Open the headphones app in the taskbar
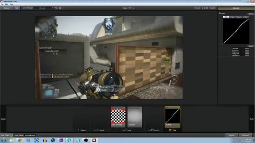 (x=45, y=140)
